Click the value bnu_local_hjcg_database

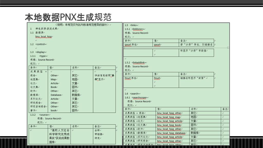pos(171,133)
